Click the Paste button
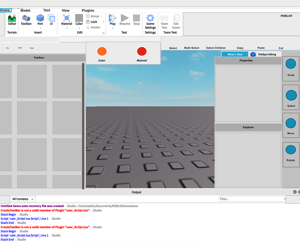This screenshot has width=300, height=243. click(261, 48)
